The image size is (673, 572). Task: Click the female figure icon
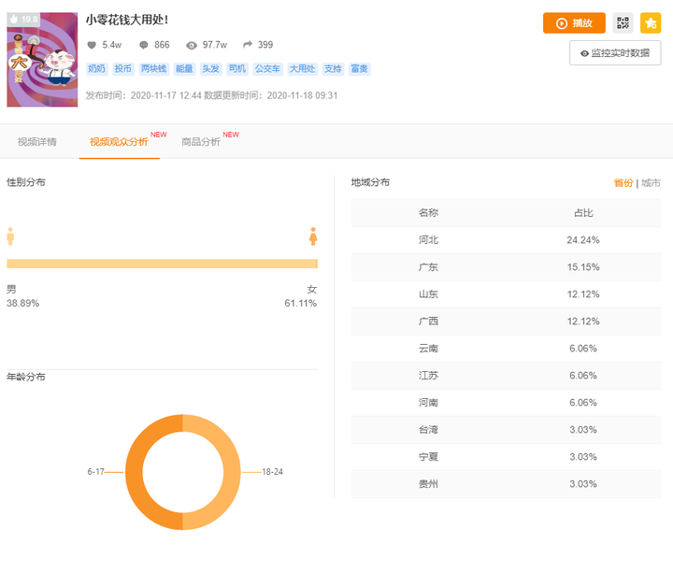click(x=313, y=236)
